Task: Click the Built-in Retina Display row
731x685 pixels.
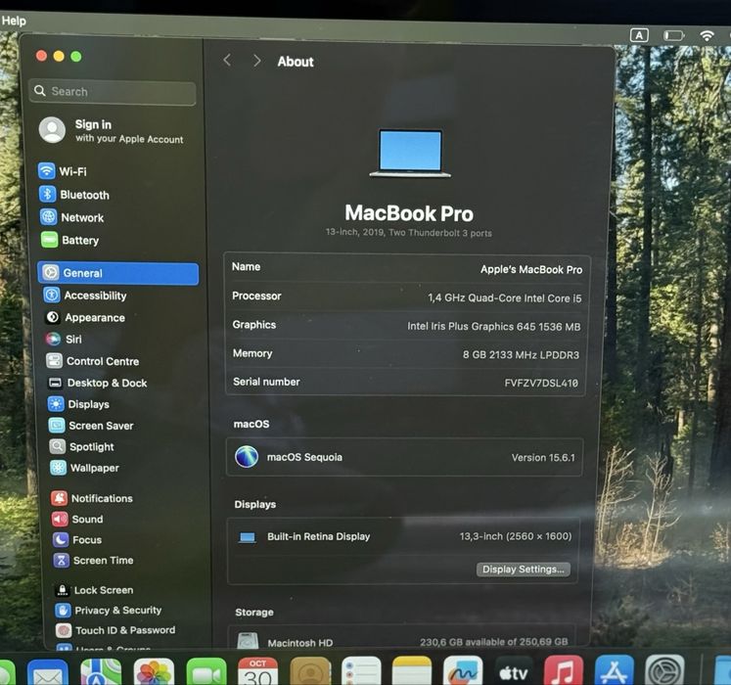Action: tap(404, 536)
